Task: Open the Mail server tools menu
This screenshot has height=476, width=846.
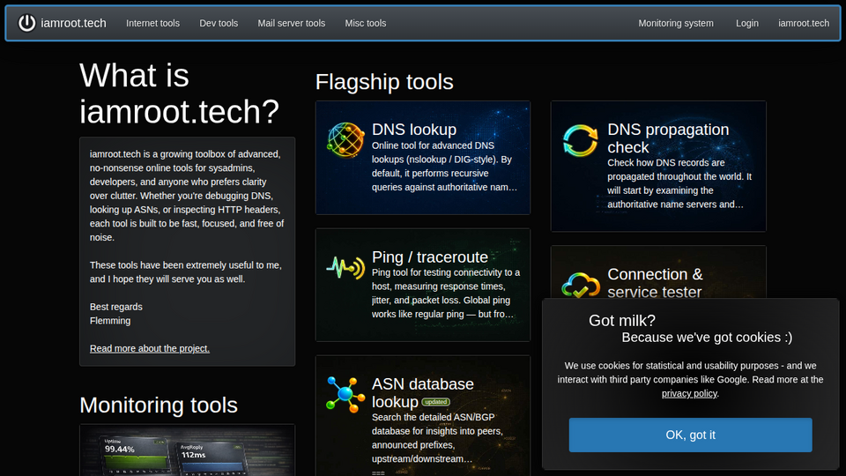Action: click(292, 23)
